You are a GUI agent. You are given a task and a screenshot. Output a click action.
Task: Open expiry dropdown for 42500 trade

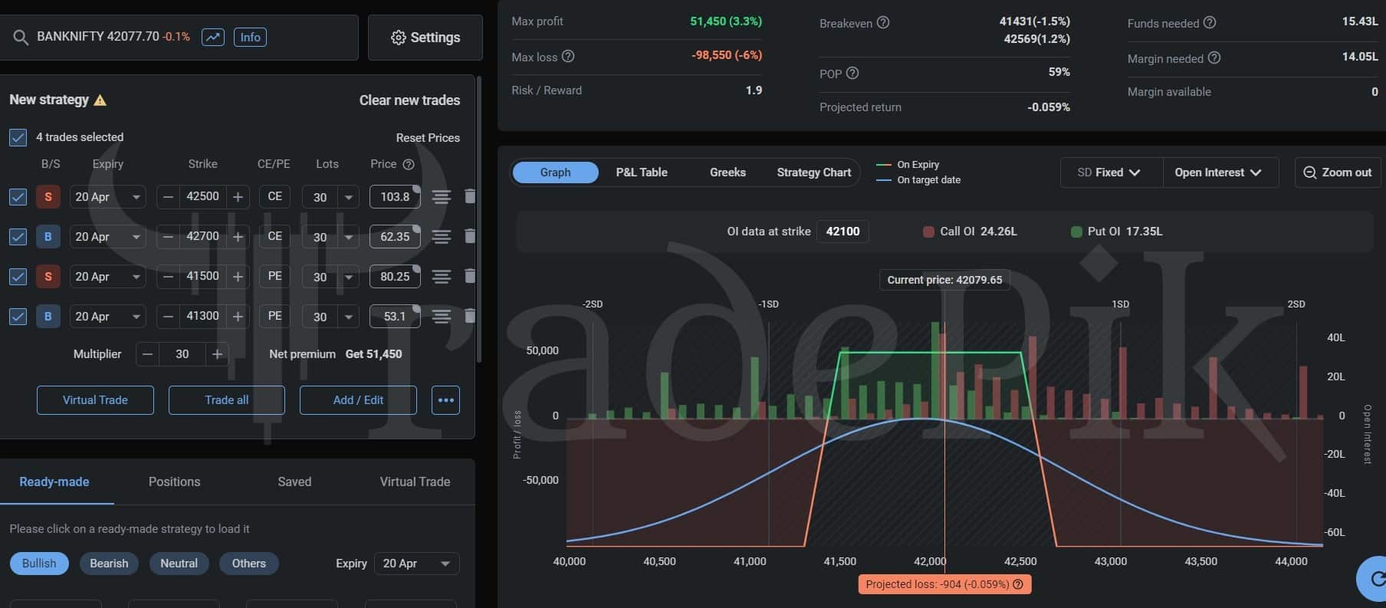click(x=107, y=197)
